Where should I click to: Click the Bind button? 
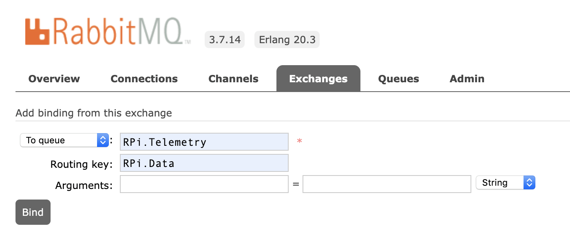tap(33, 212)
